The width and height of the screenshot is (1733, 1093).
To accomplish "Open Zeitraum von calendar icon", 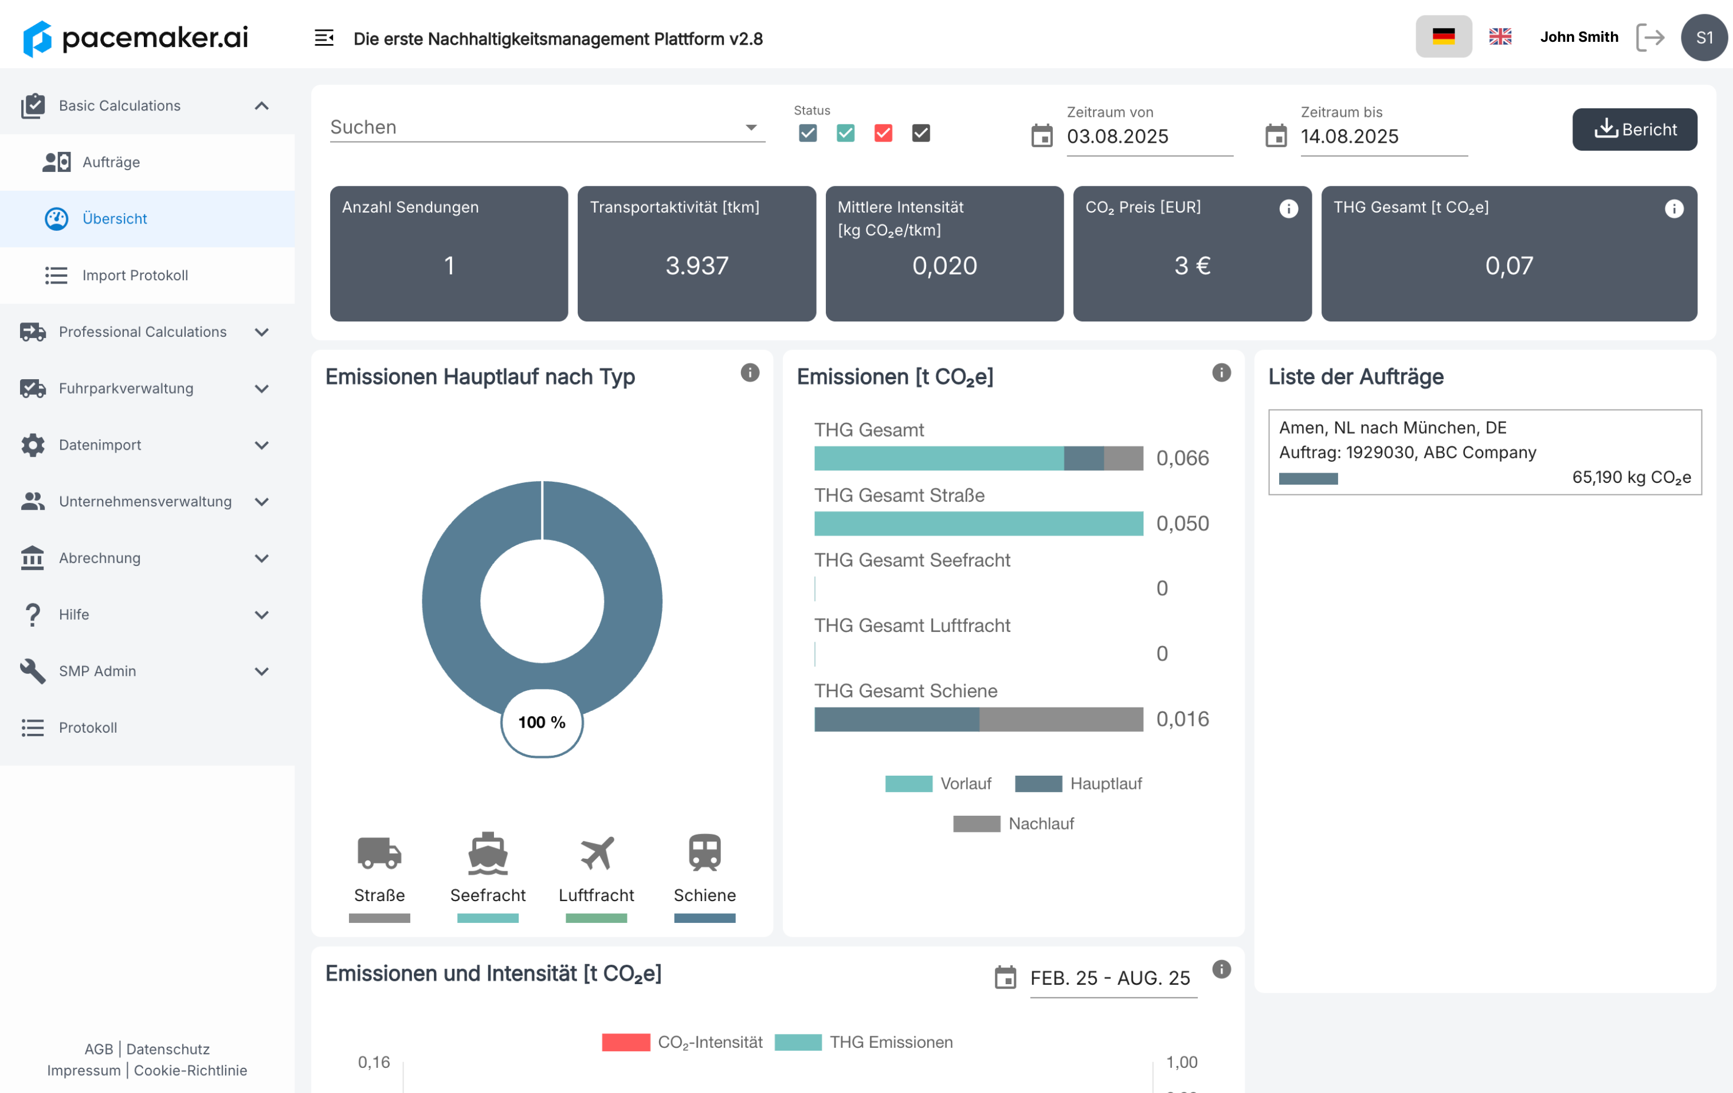I will tap(1041, 135).
